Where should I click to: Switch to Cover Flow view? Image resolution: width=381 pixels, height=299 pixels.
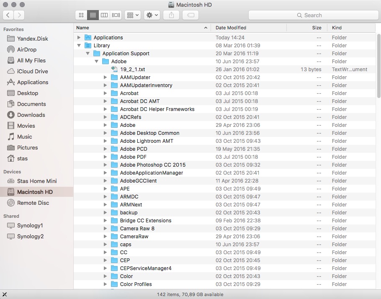(x=116, y=15)
